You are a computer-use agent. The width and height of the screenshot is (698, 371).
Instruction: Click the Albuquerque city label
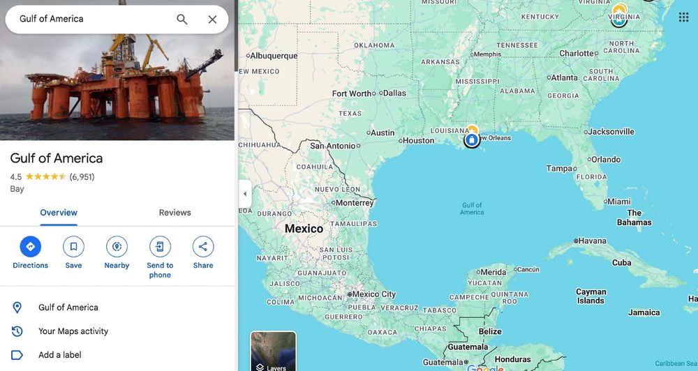(274, 56)
